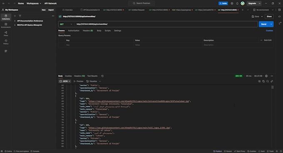Click the query param Key input cell
The height and width of the screenshot is (153, 283).
pos(99,45)
